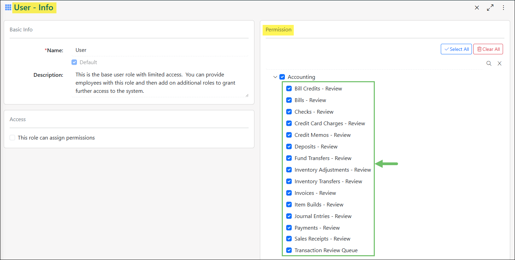Uncheck the Bills - Review checkbox
Screen dimensions: 515x260
(289, 100)
